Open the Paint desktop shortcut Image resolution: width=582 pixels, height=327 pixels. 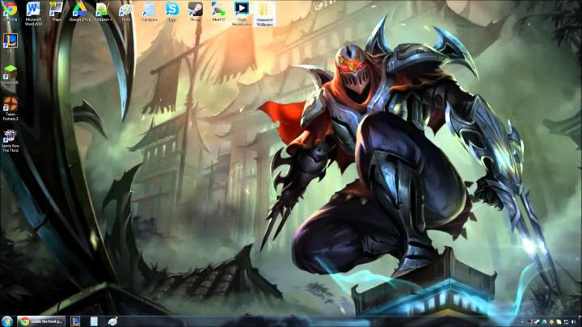pyautogui.click(x=126, y=11)
